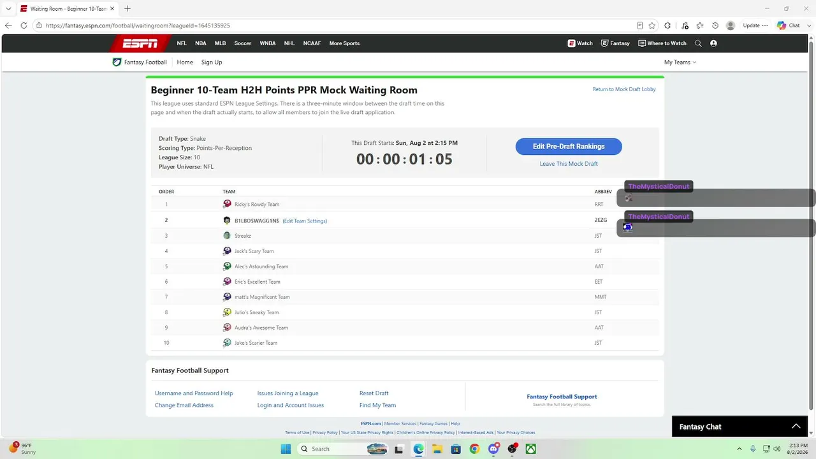Open the Soccer menu item
Screen dimensions: 816x459
click(x=243, y=43)
